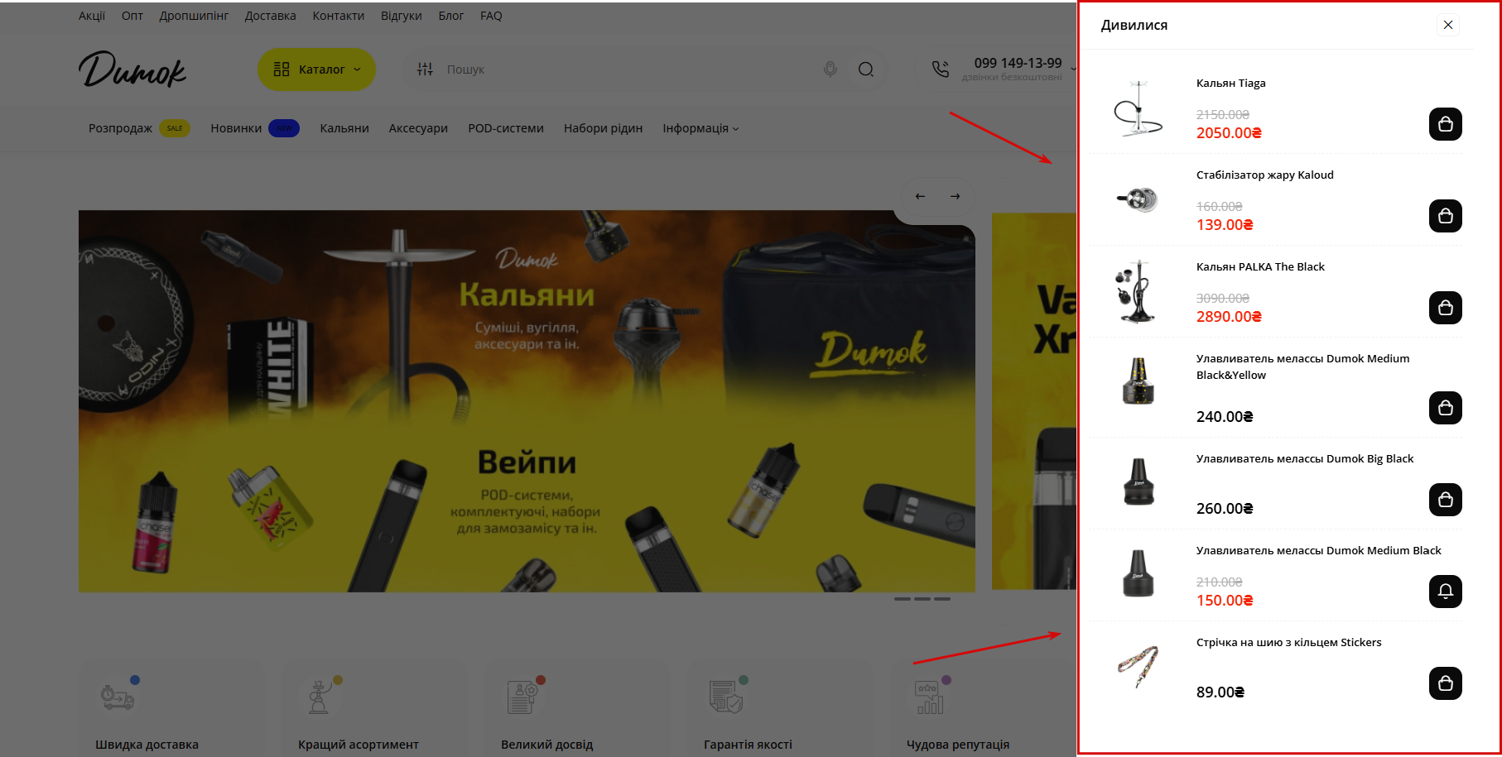Screen dimensions: 1502x757
Task: Open the Кальян Tiaga product link
Action: point(1230,84)
